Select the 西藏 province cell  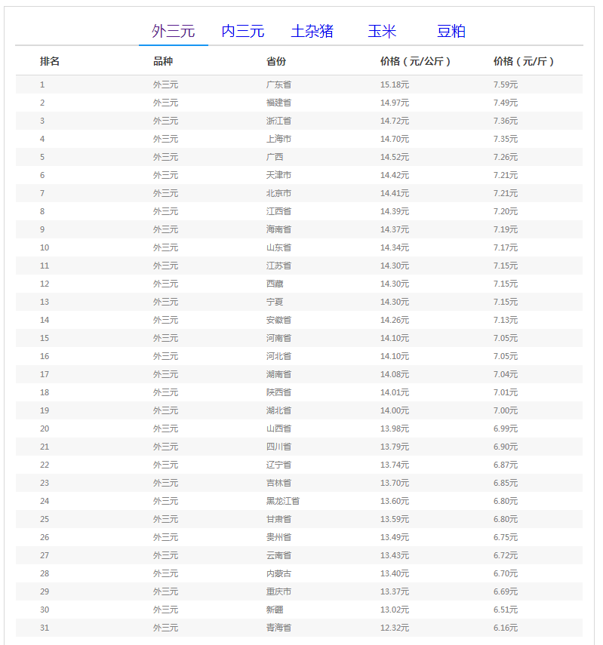click(275, 284)
